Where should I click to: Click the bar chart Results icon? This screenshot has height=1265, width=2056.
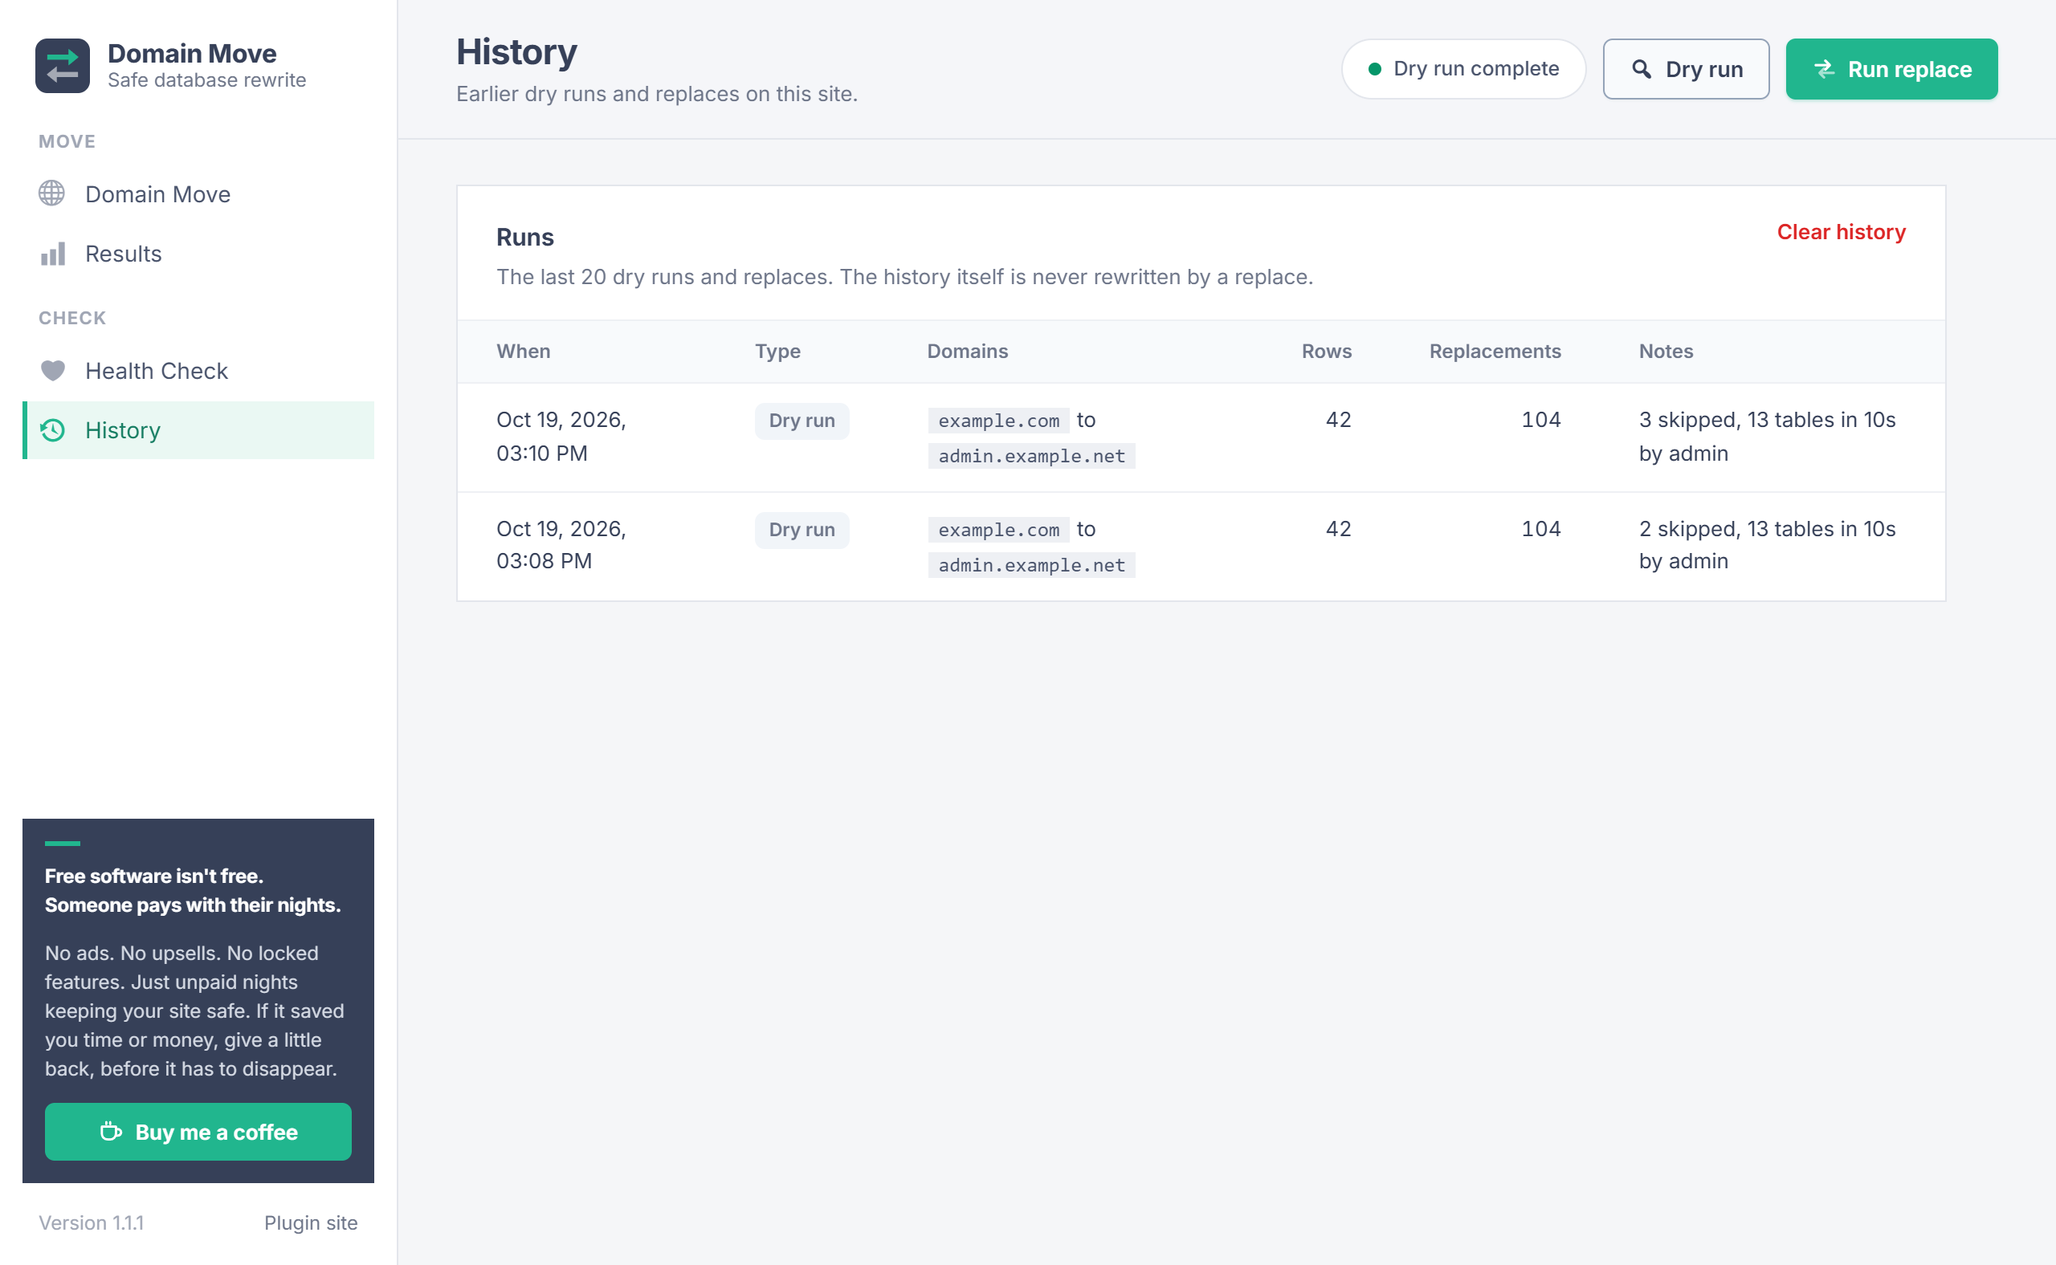click(x=52, y=254)
